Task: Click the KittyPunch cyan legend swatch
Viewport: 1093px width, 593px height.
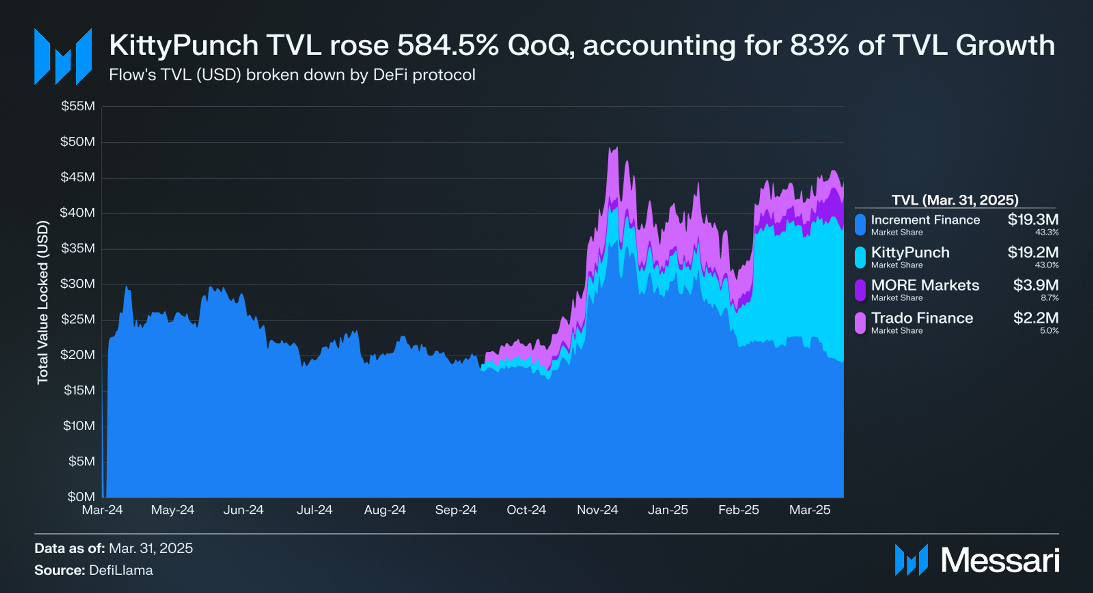Action: coord(860,257)
